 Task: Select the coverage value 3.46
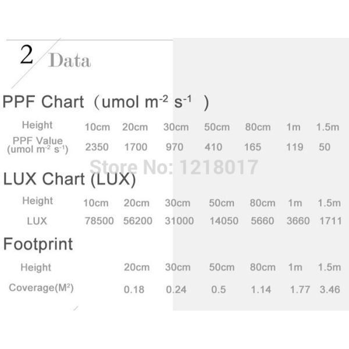click(329, 289)
